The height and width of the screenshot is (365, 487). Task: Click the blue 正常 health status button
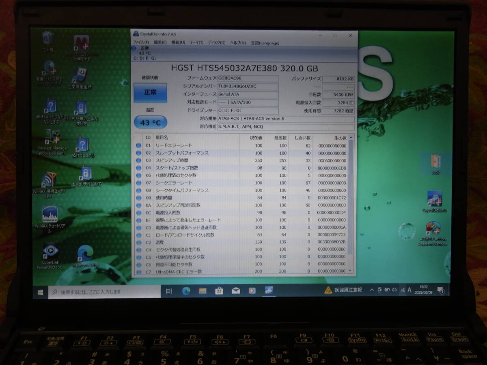click(150, 92)
